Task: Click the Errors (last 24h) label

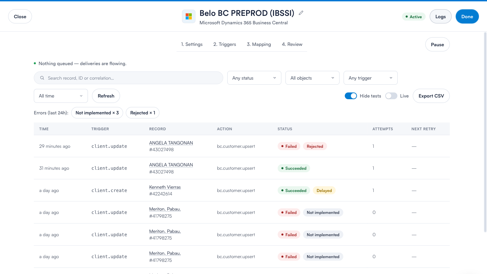Action: 51,113
